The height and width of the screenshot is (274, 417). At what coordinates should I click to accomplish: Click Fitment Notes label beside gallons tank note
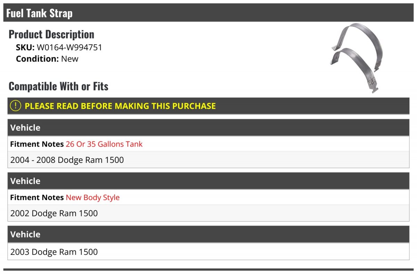(37, 144)
